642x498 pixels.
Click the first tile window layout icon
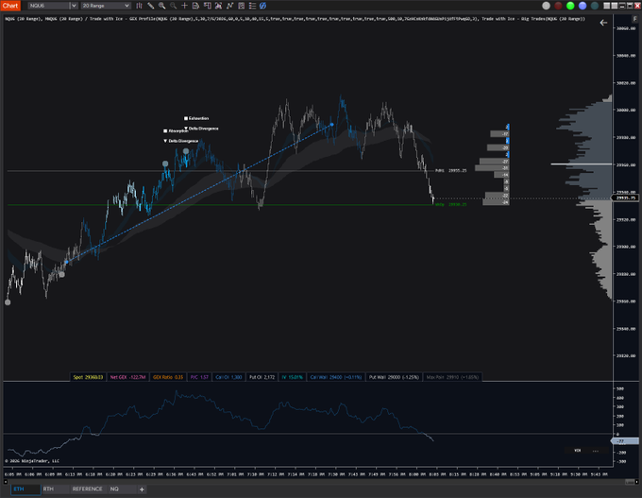[x=607, y=6]
